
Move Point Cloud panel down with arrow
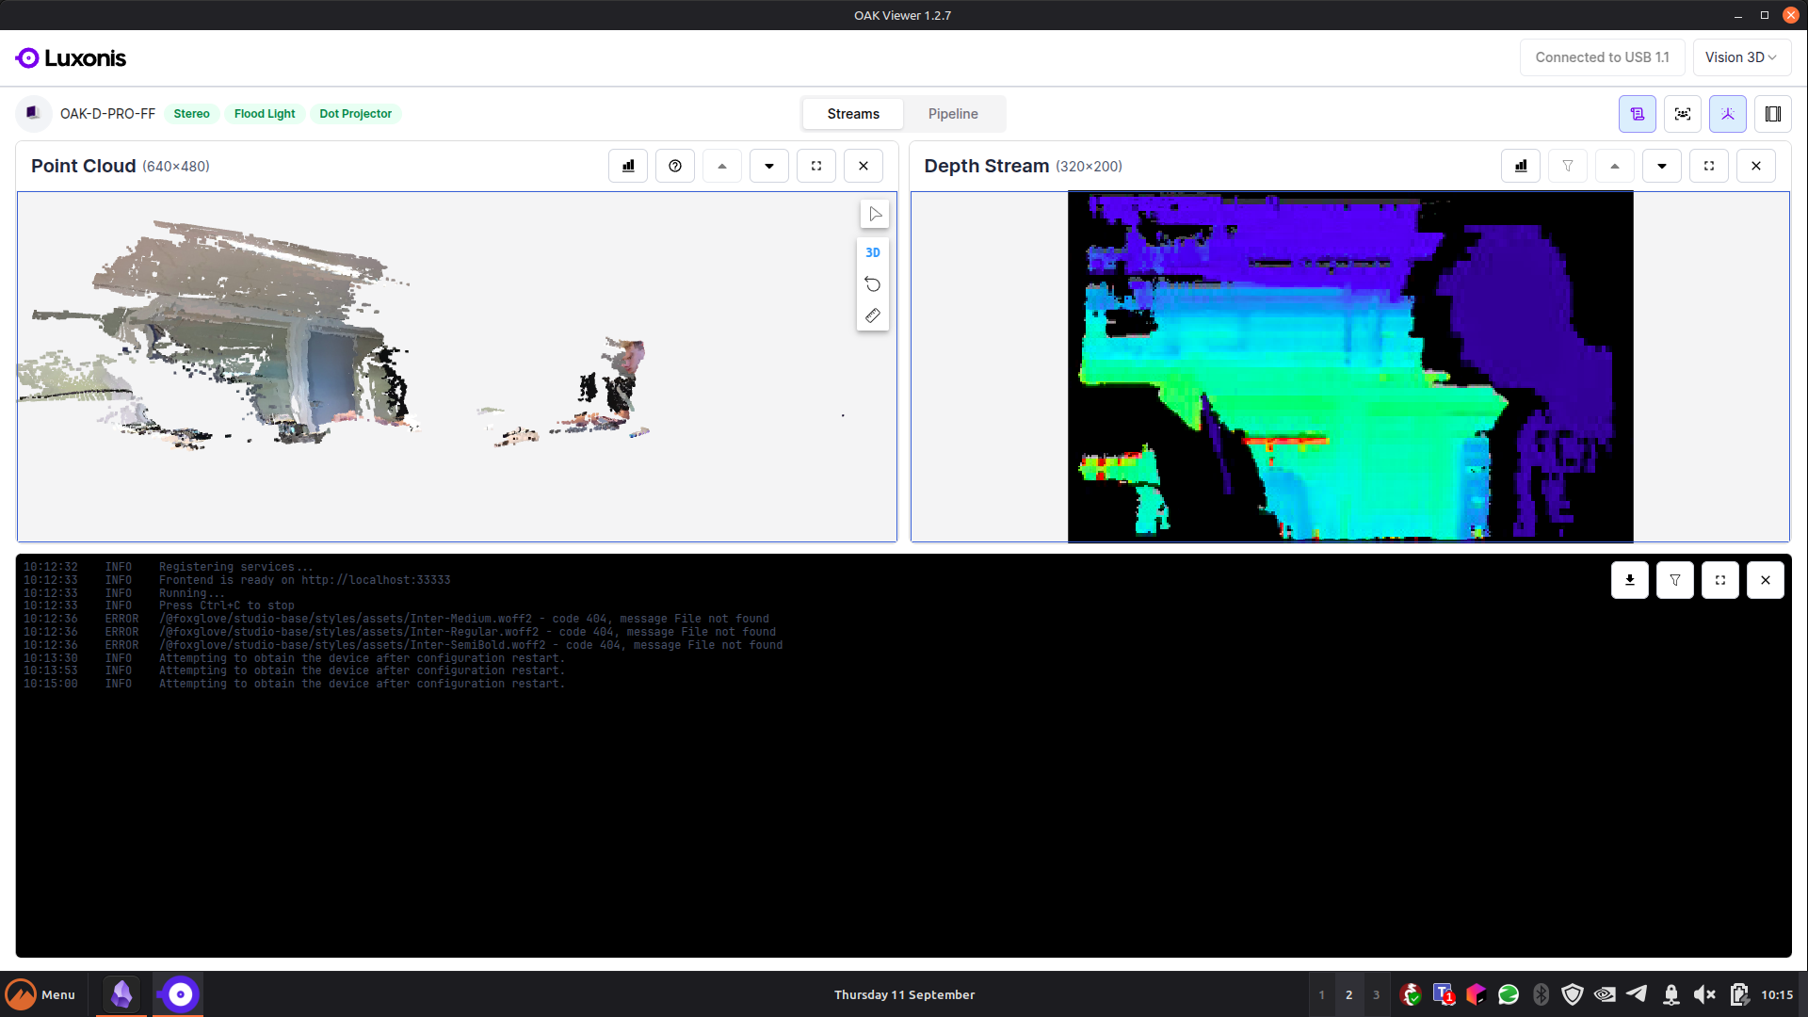point(769,166)
